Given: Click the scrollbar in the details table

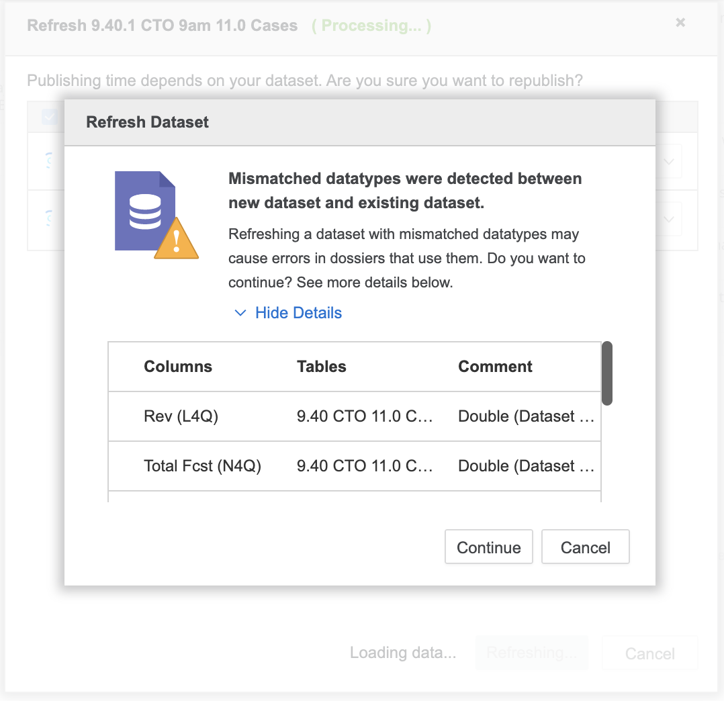Looking at the screenshot, I should (606, 374).
